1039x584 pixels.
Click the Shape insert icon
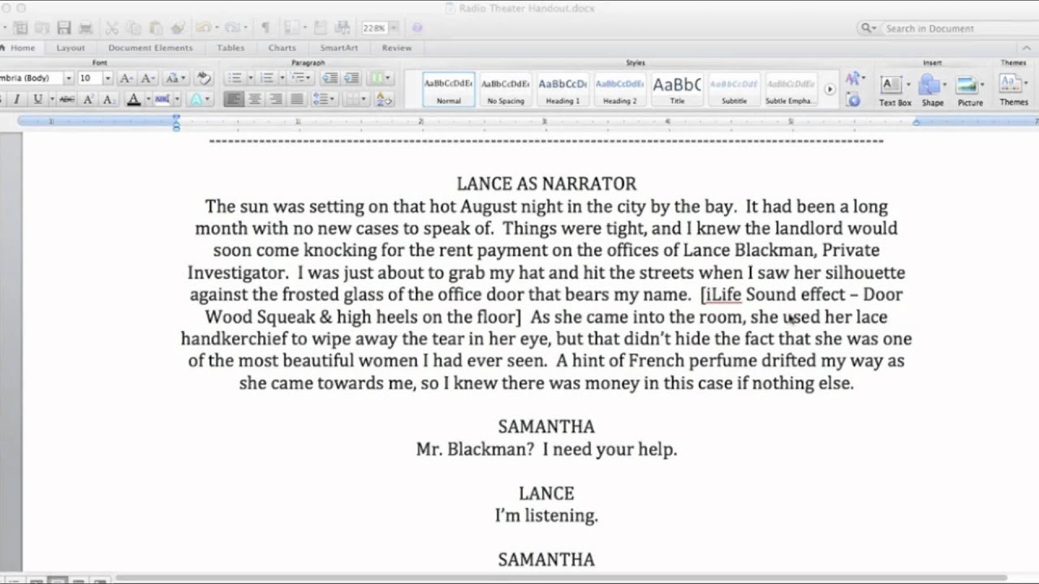click(929, 84)
